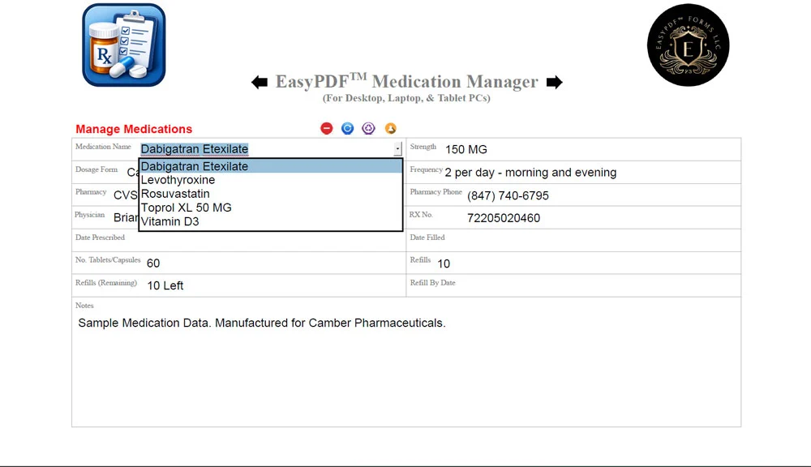Click the EasyPDF Forms LLC round emblem
811x467 pixels.
[688, 45]
